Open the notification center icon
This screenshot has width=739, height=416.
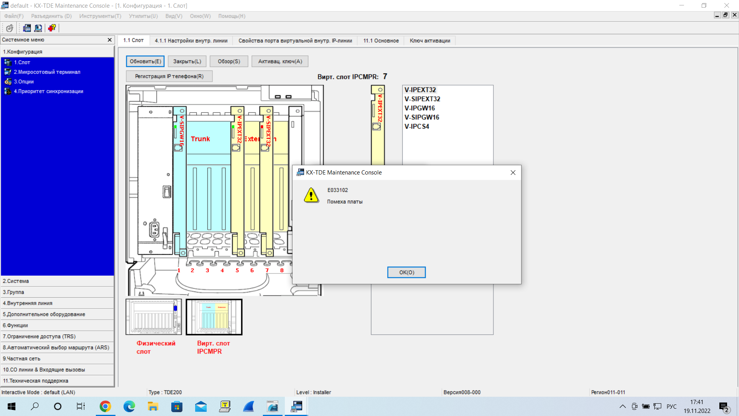click(724, 407)
